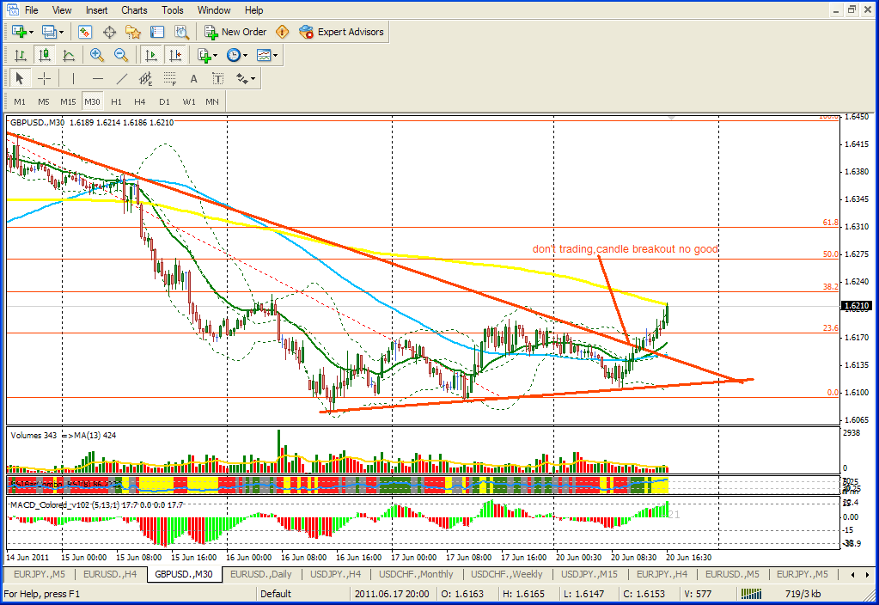879x605 pixels.
Task: Click the 'Default' profile in status bar
Action: pyautogui.click(x=275, y=593)
